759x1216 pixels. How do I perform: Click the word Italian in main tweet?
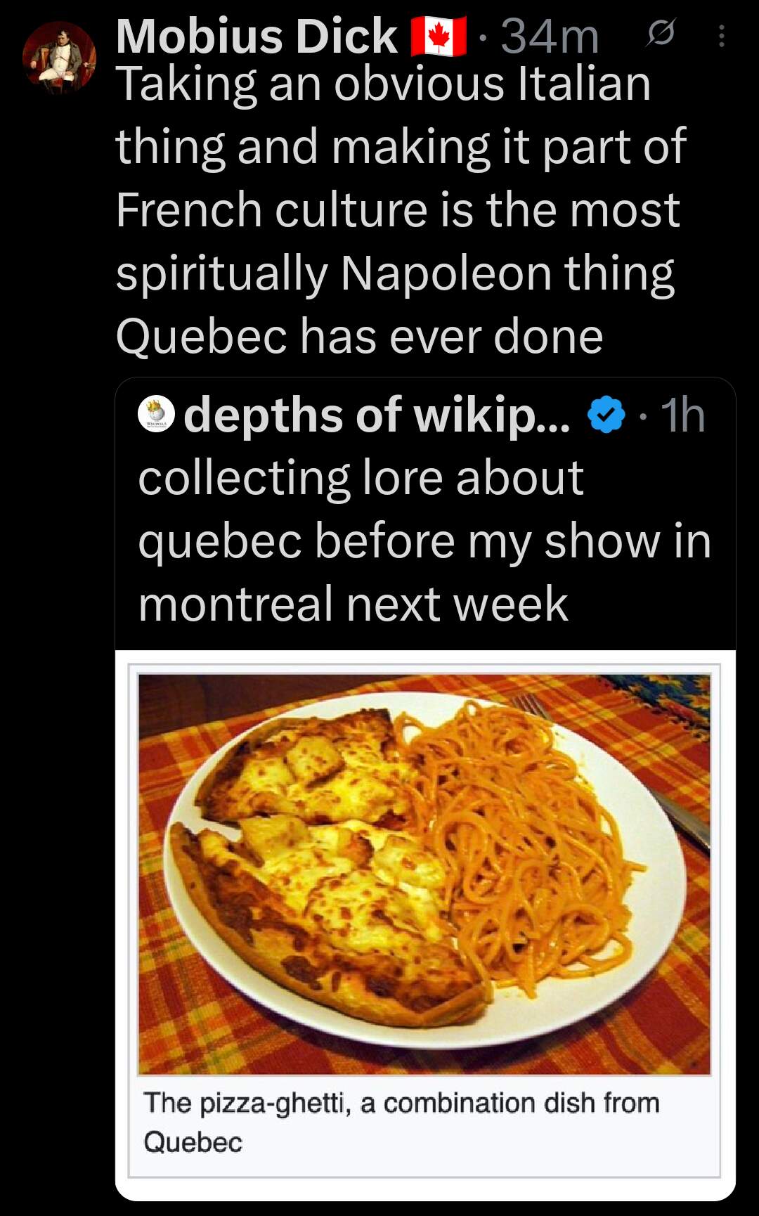coord(583,84)
